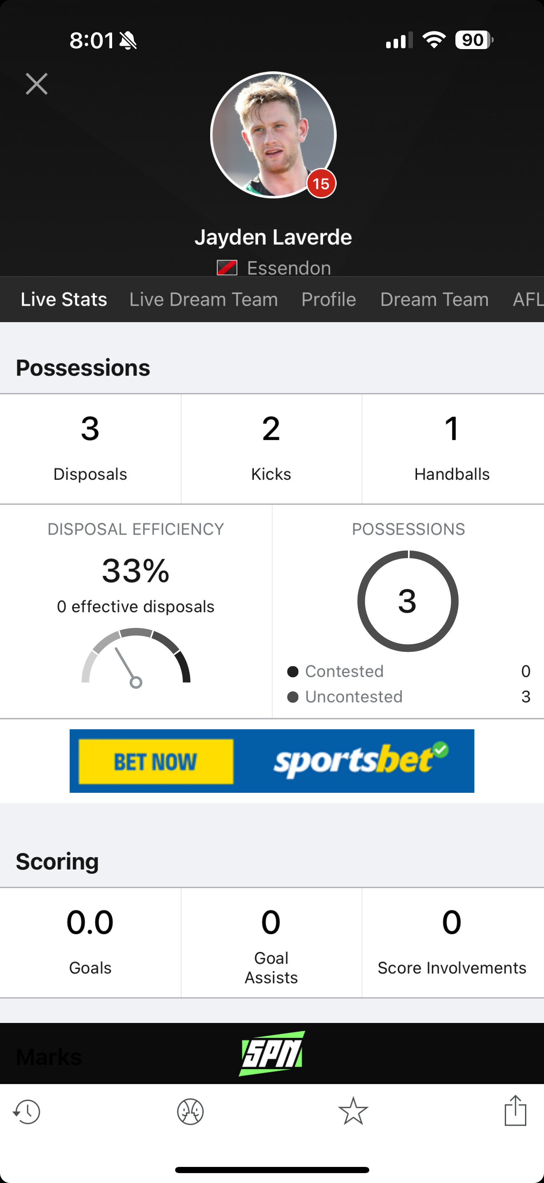Screen dimensions: 544x1183
Task: Tap the possessions ring chart showing 3
Action: click(x=408, y=601)
